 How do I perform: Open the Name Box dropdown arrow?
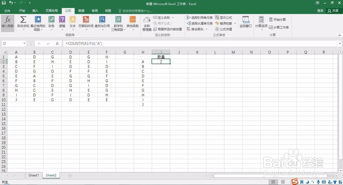coord(24,43)
